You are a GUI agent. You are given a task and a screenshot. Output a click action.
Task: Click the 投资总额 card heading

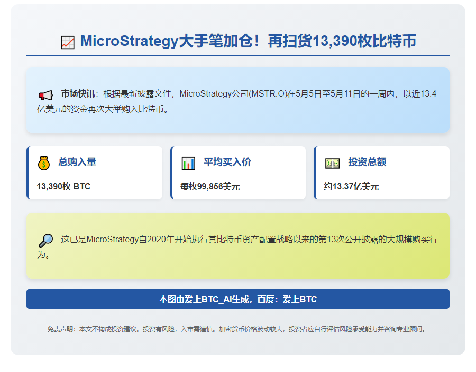(367, 162)
